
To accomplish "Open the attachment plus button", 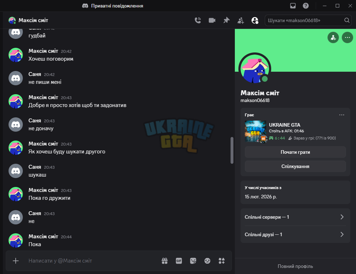I will (16, 261).
